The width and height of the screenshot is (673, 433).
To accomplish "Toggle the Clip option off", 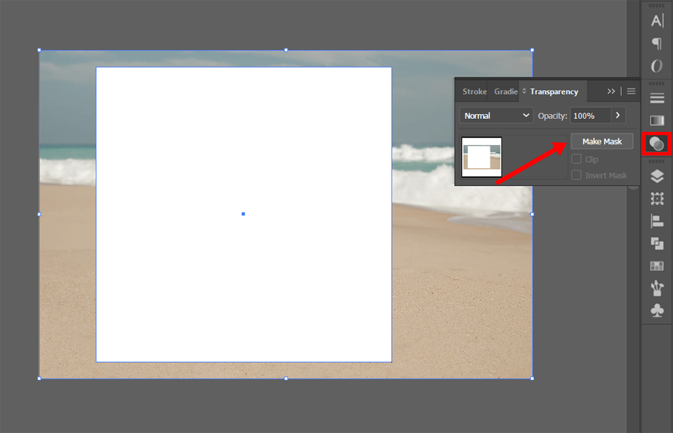I will [x=577, y=159].
